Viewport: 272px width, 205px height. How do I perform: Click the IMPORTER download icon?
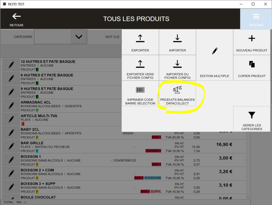click(x=177, y=38)
